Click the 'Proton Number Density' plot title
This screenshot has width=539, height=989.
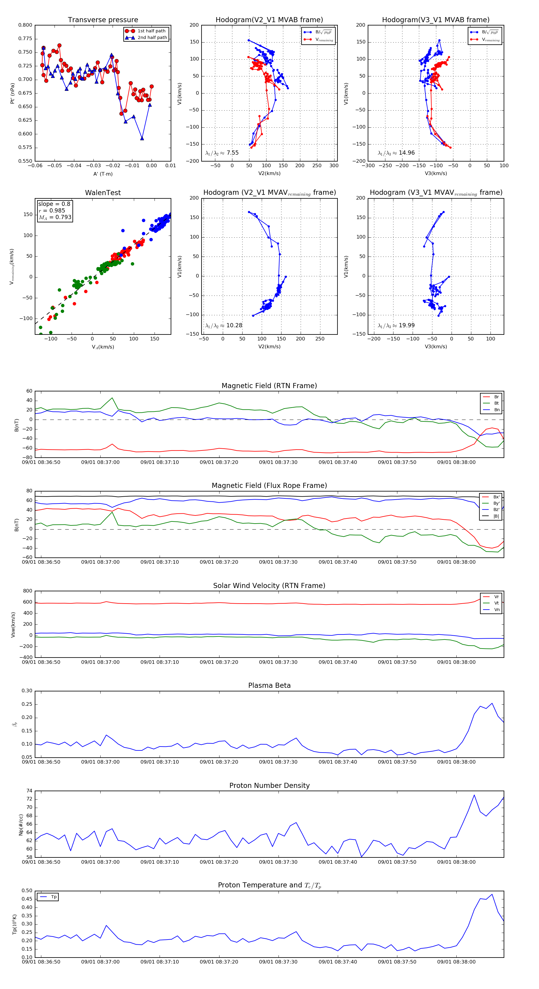click(269, 786)
